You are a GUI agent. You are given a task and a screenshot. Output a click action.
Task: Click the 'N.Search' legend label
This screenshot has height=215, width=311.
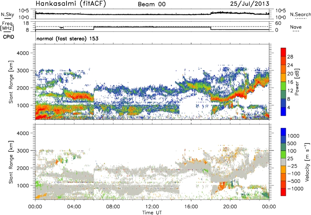(300, 14)
